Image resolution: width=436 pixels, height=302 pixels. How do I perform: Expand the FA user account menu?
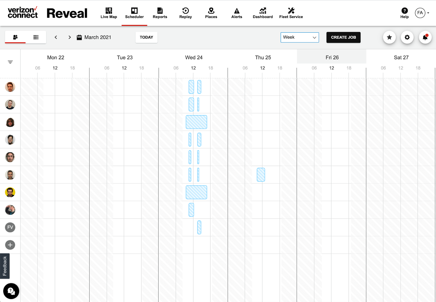422,13
